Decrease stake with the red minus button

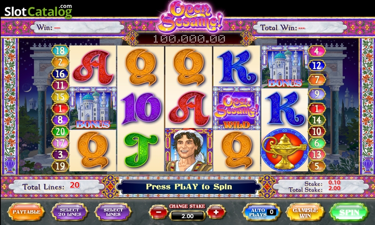[x=158, y=212]
